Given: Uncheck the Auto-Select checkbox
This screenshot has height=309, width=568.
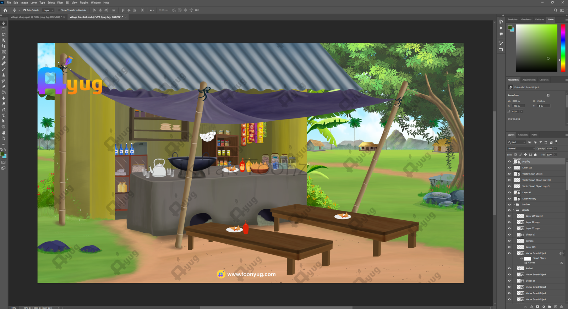Looking at the screenshot, I should click(24, 10).
